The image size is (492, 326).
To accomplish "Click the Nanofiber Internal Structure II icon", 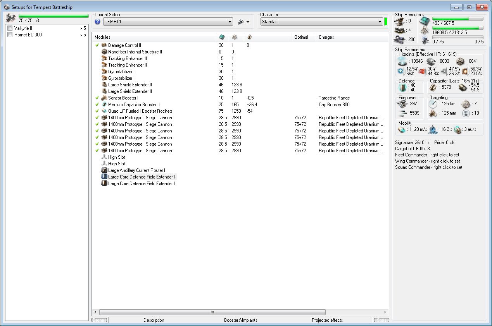I will point(104,52).
